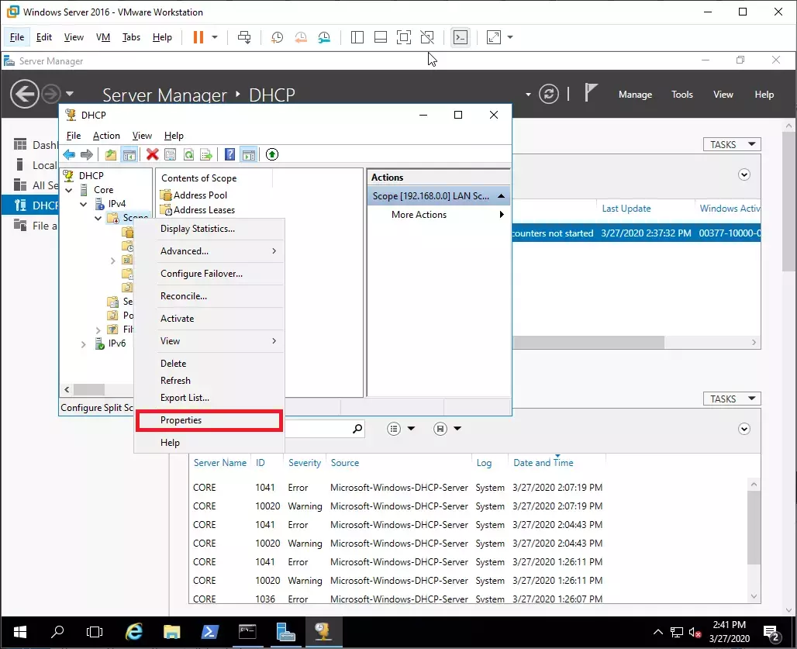Enter VMware full screen mode
The image size is (797, 649).
404,37
